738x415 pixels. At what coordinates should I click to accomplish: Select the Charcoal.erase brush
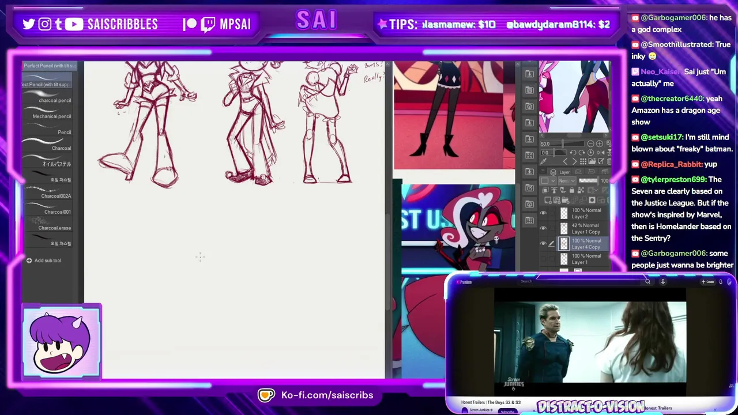click(47, 225)
